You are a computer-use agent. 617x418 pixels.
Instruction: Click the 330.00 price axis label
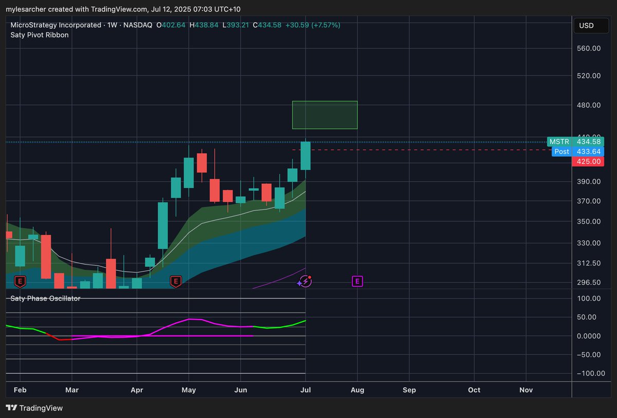(x=589, y=243)
